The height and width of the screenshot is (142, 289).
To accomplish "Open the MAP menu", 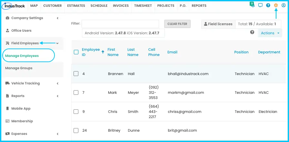I will point(34,6).
